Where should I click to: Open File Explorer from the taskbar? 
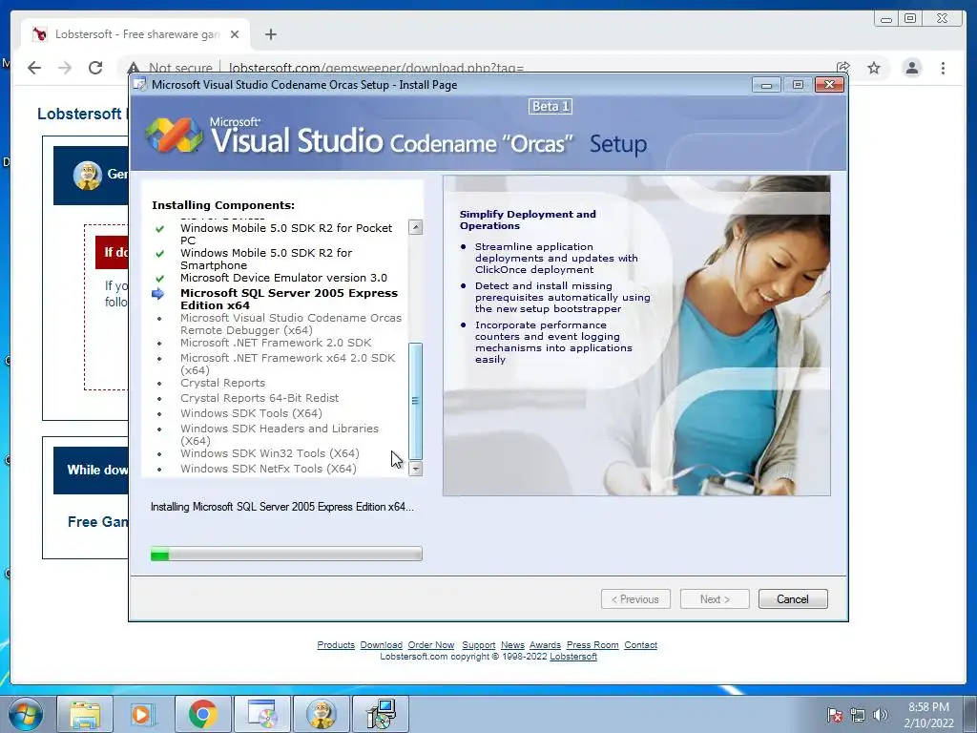coord(85,714)
